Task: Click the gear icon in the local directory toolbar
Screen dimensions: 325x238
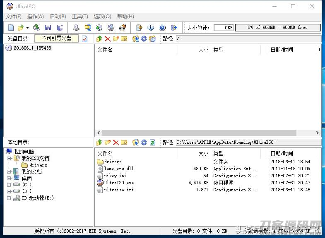Action: pyautogui.click(x=144, y=142)
